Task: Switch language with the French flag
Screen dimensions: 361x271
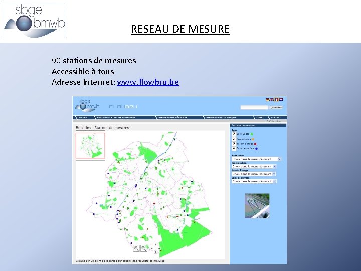Action: click(276, 100)
